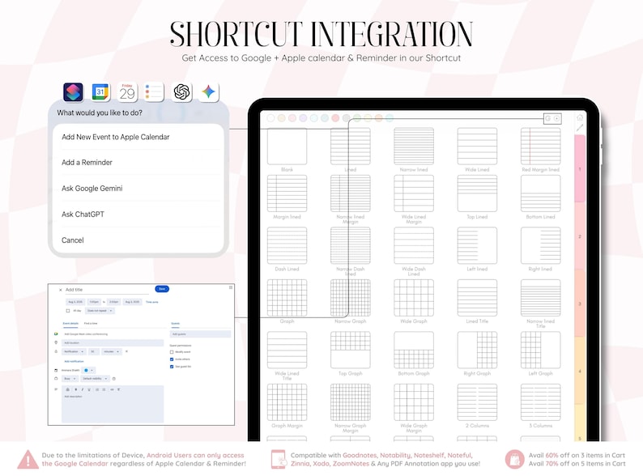Open the Default visibility dropdown
The image size is (643, 476).
pyautogui.click(x=95, y=378)
